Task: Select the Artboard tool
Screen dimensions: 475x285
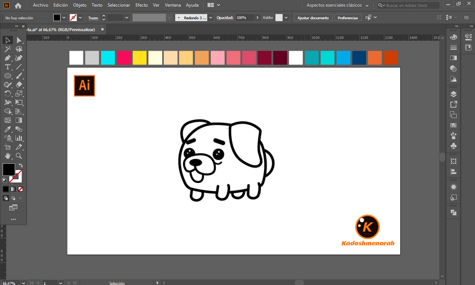Action: (x=7, y=147)
